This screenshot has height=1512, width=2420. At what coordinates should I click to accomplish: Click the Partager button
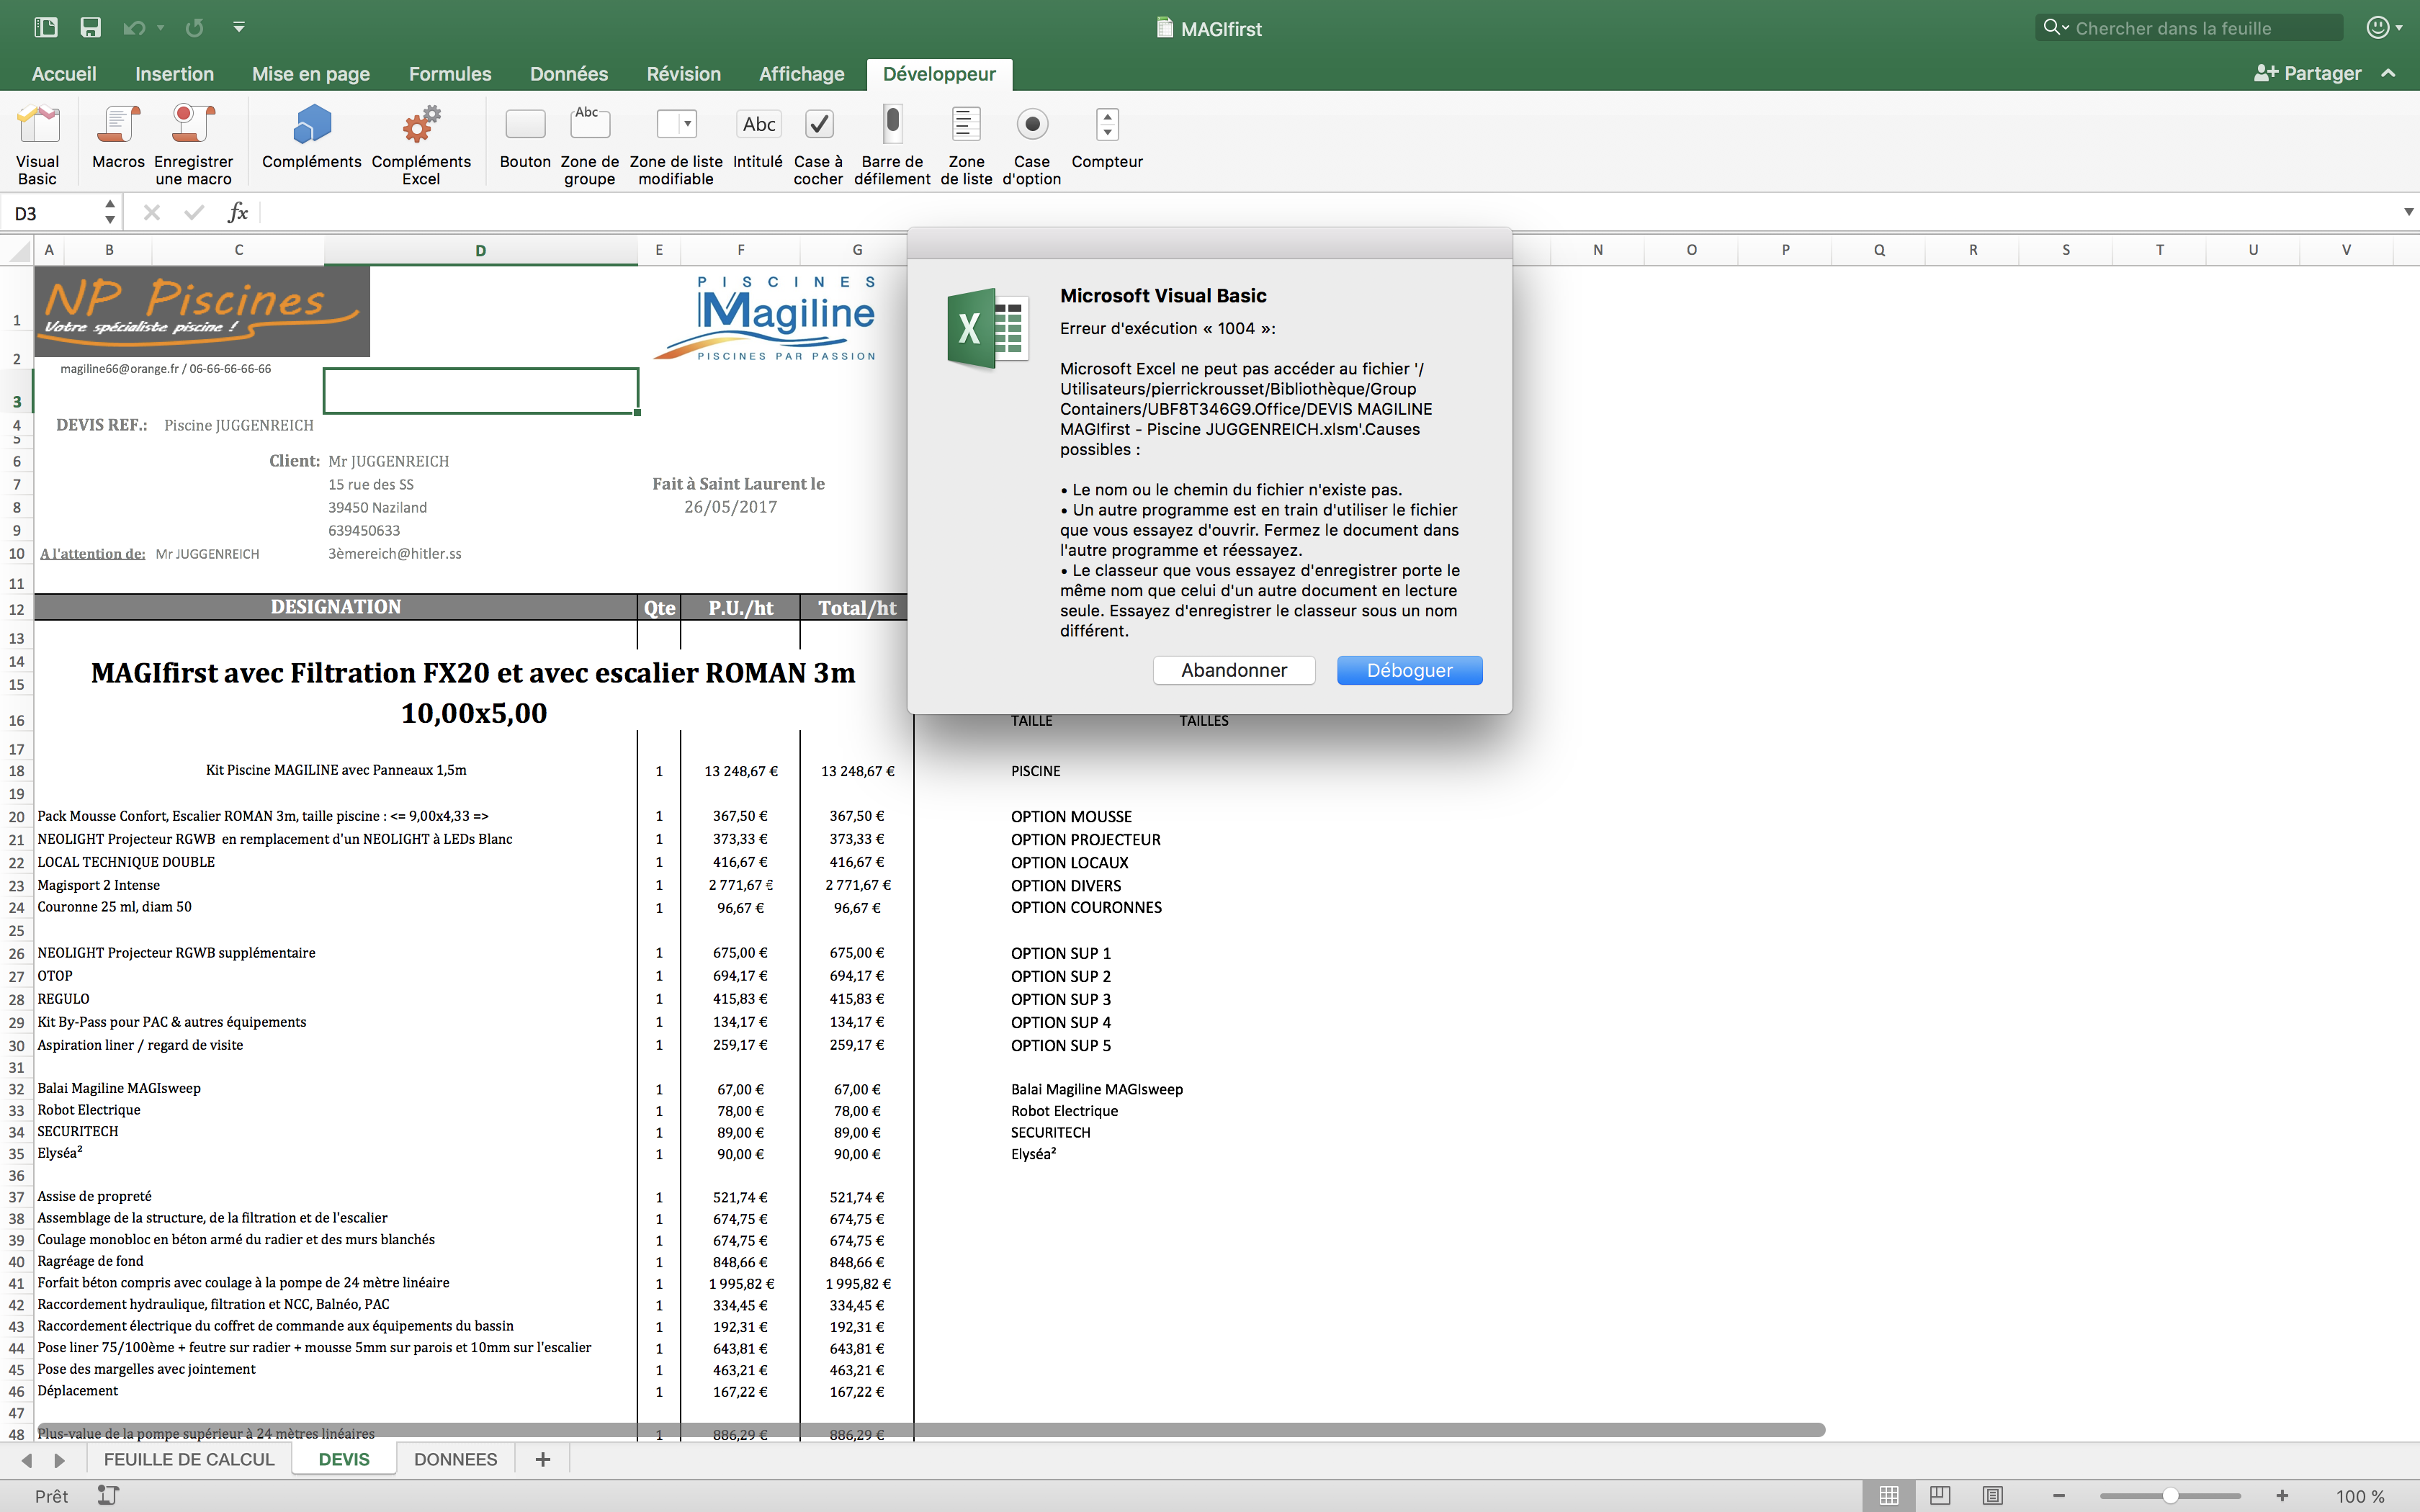pyautogui.click(x=2308, y=73)
